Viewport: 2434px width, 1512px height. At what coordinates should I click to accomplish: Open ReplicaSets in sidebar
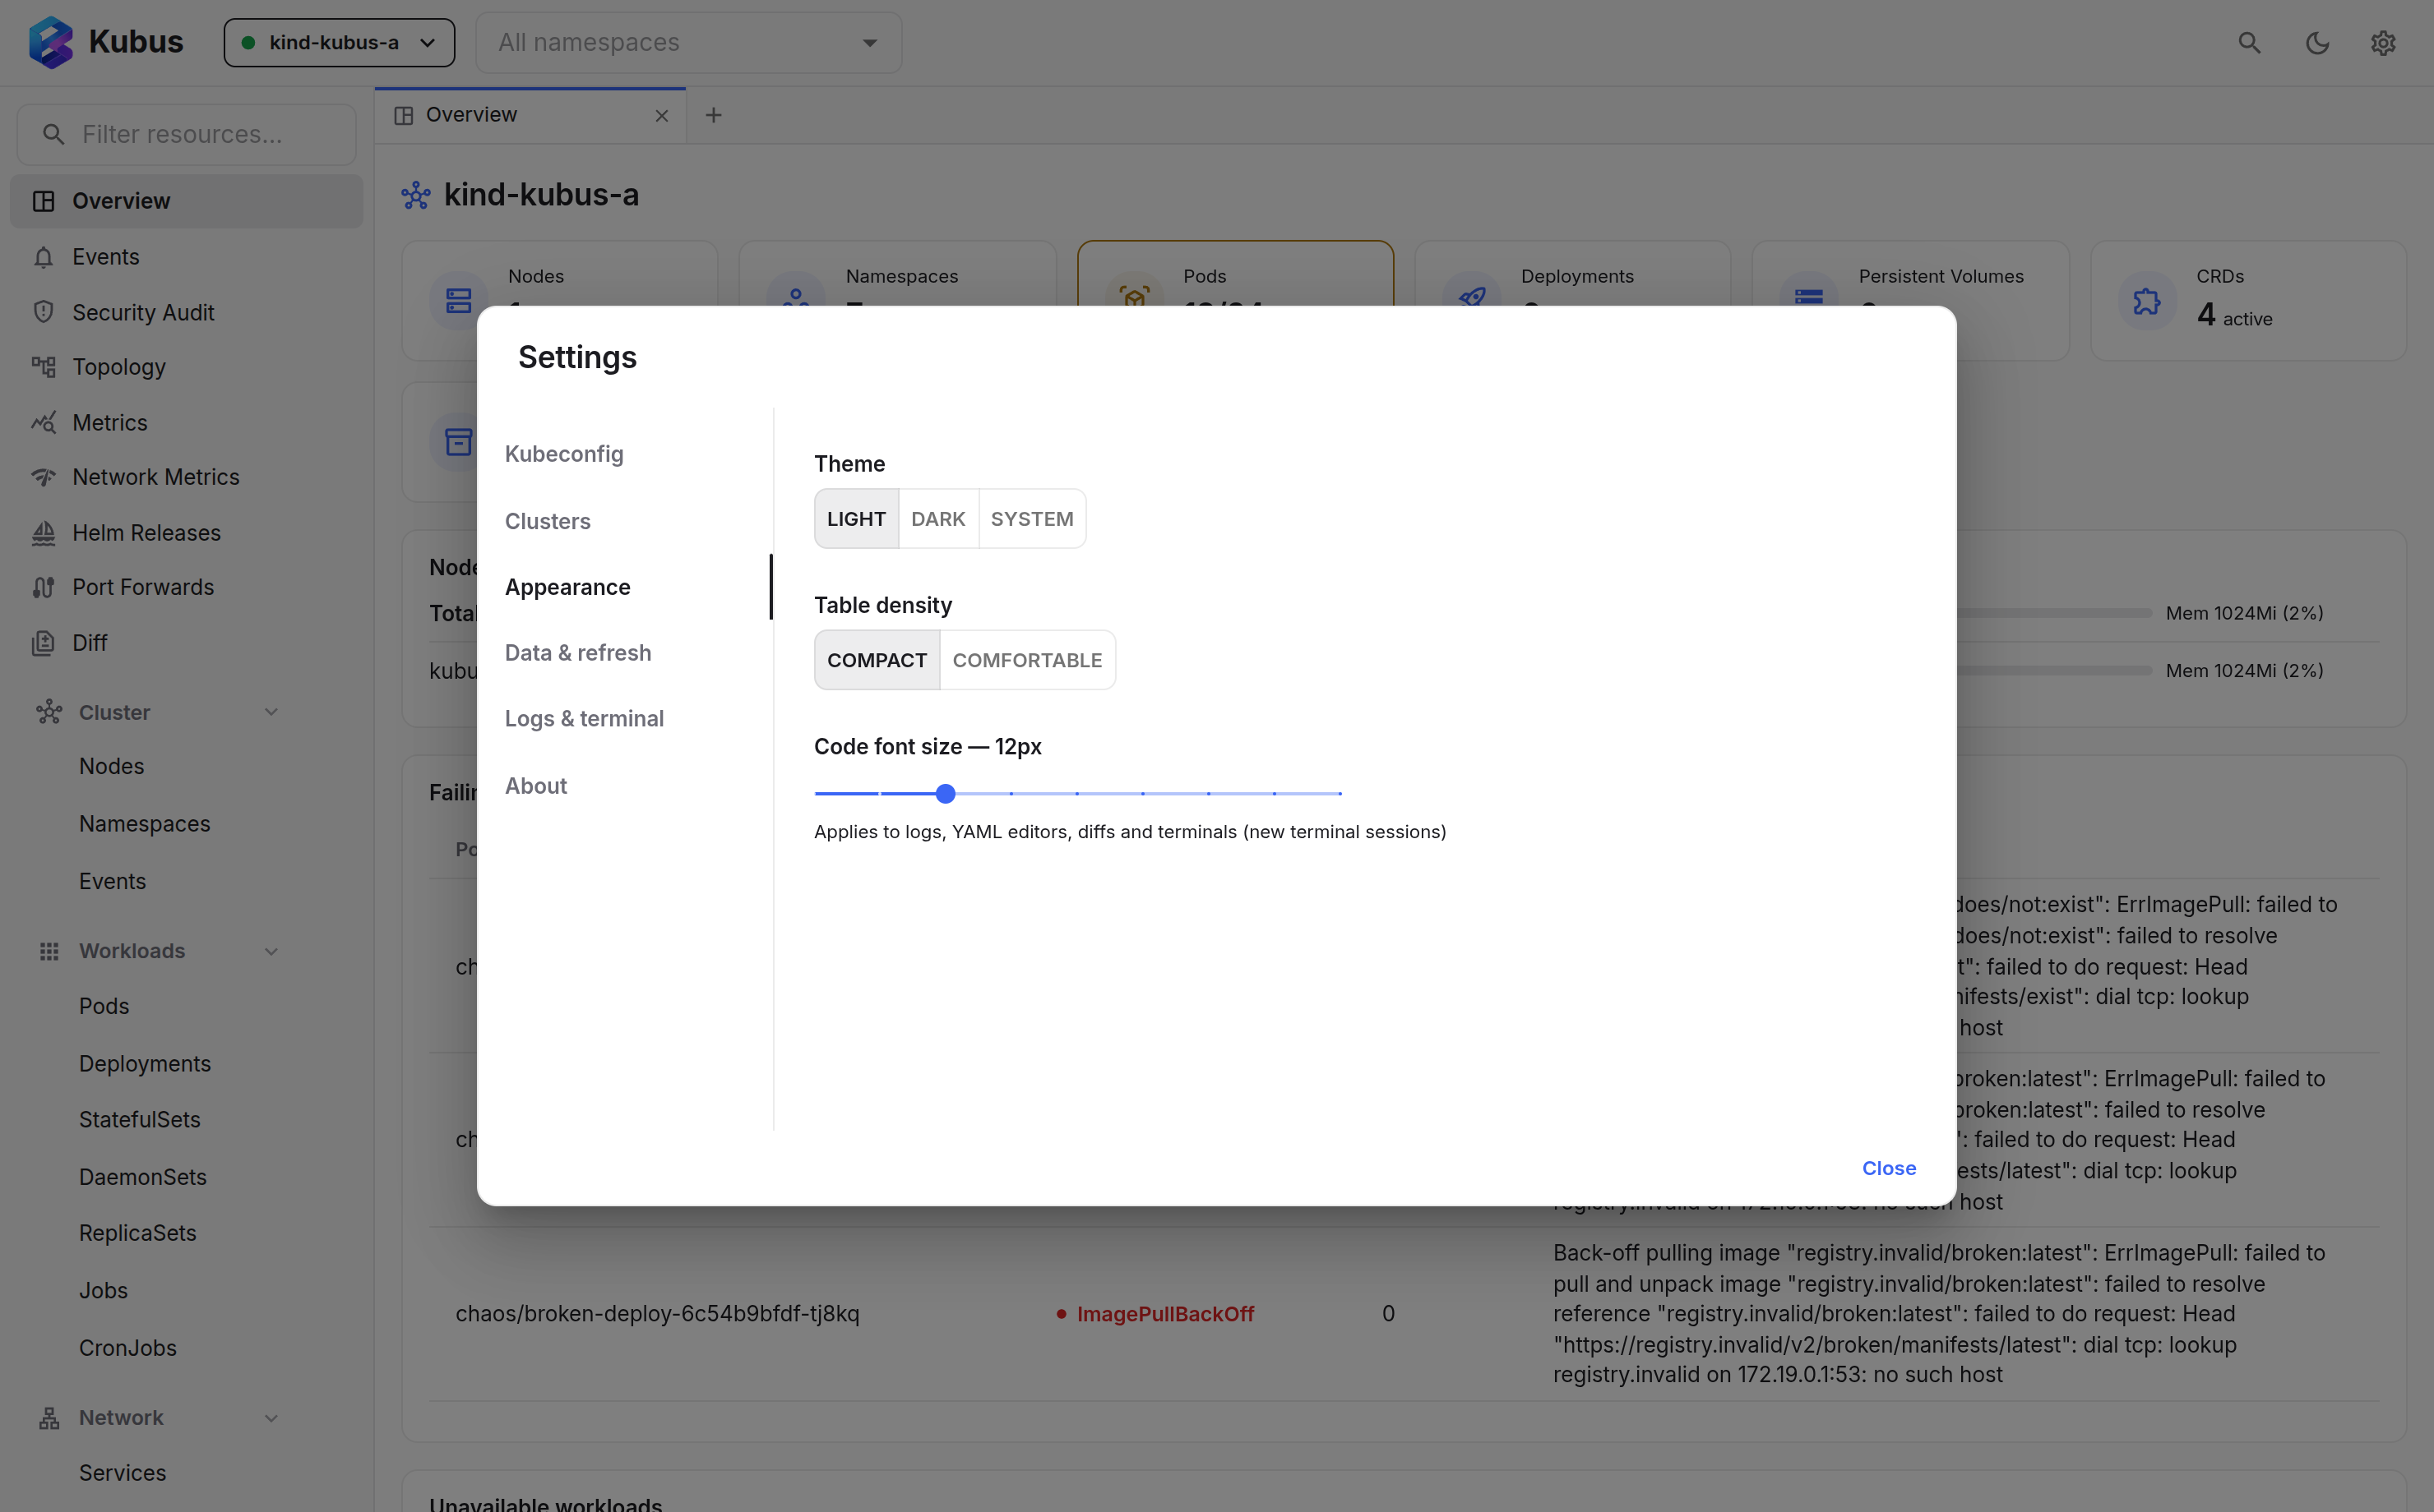click(138, 1233)
